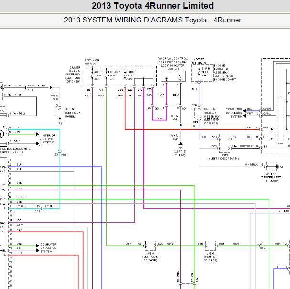Click the 2013 System Wiring Diagrams heading
This screenshot has height=289, width=290.
pyautogui.click(x=153, y=20)
